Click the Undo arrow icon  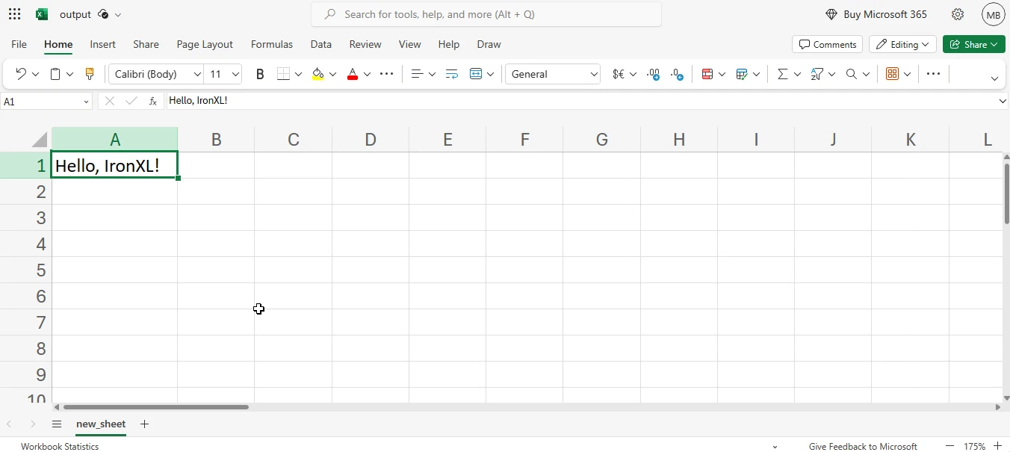pos(21,74)
